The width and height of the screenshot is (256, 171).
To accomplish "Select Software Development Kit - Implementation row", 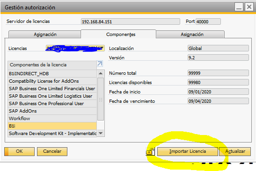I will coord(52,134).
